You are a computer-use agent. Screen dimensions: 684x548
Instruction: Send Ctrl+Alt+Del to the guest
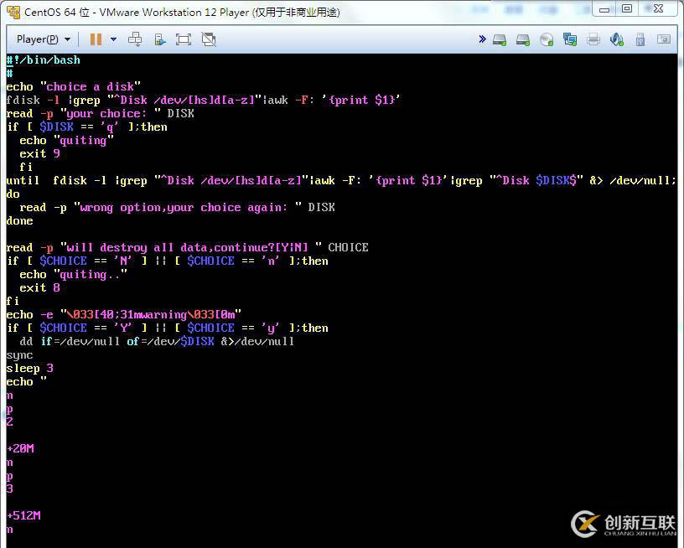[135, 39]
